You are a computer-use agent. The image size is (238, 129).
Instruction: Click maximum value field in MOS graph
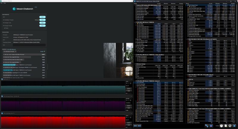[129, 81]
